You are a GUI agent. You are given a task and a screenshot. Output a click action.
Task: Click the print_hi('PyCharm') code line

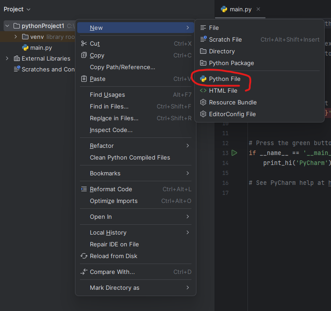pos(297,163)
